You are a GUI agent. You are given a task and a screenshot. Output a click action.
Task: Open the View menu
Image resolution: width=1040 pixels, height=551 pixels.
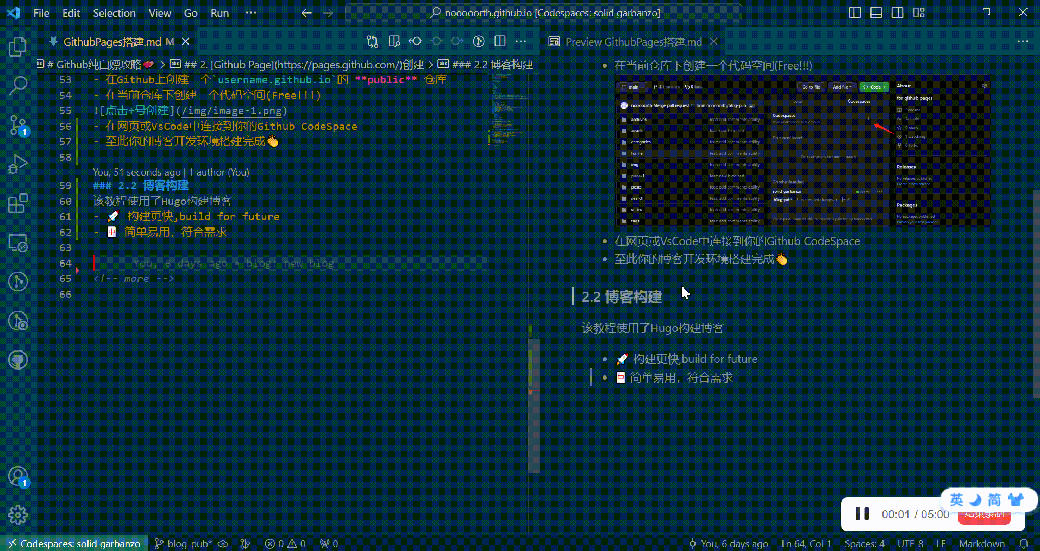click(x=160, y=13)
